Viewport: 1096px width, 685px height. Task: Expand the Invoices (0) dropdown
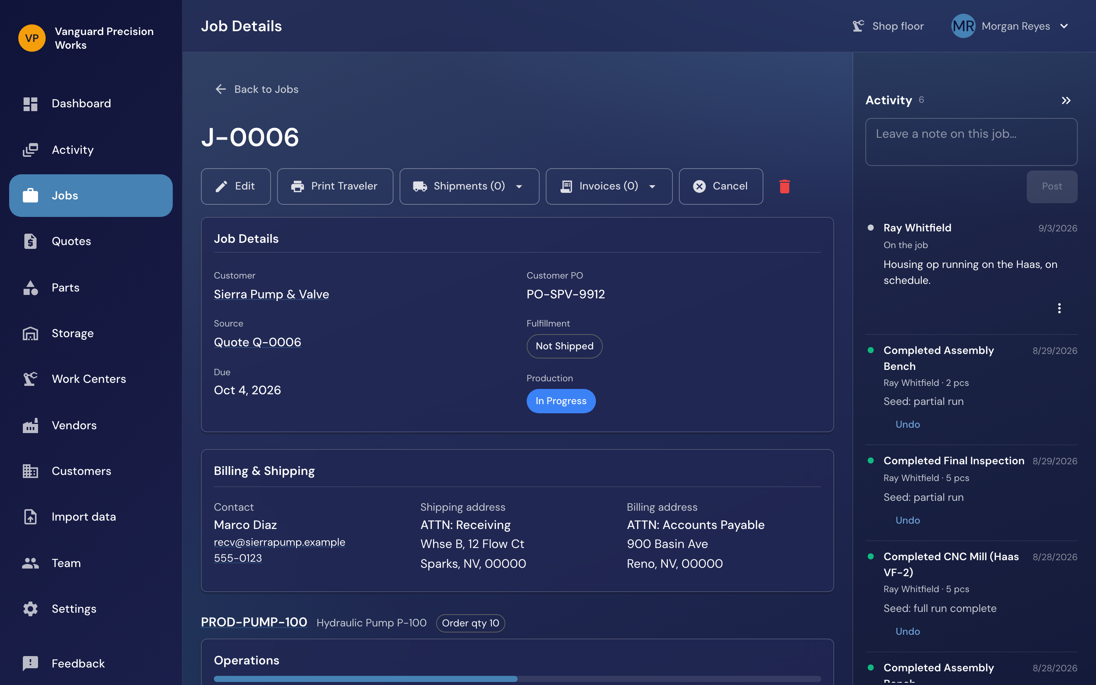(x=608, y=186)
